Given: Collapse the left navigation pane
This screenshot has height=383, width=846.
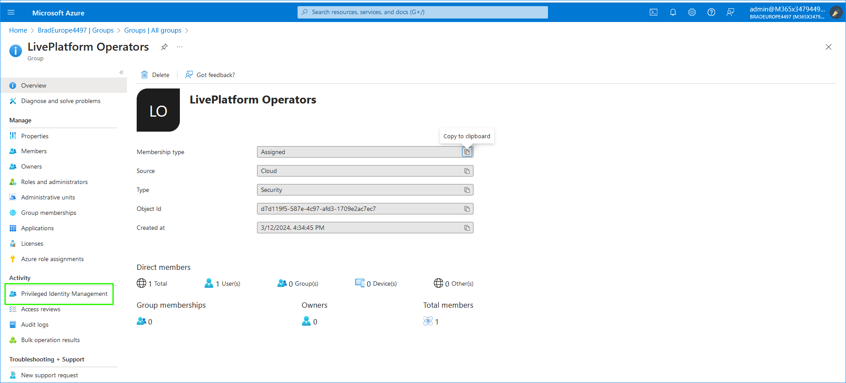Looking at the screenshot, I should [x=121, y=72].
